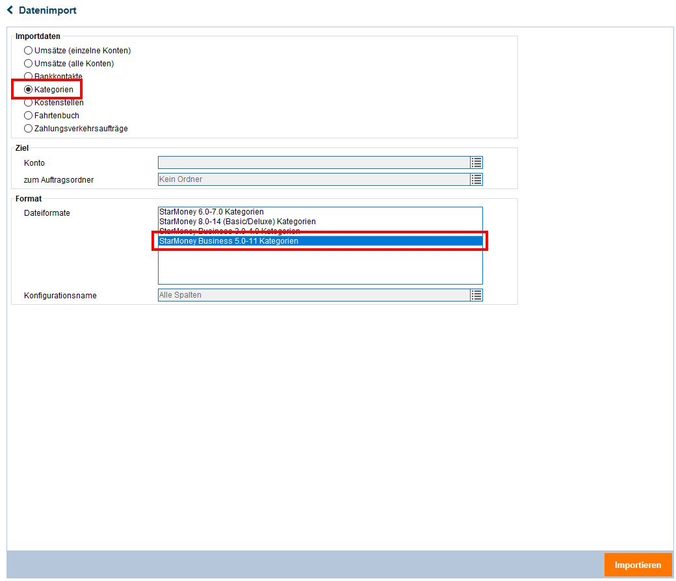Choose the Kostenstellen radio option
This screenshot has height=581, width=676.
28,103
